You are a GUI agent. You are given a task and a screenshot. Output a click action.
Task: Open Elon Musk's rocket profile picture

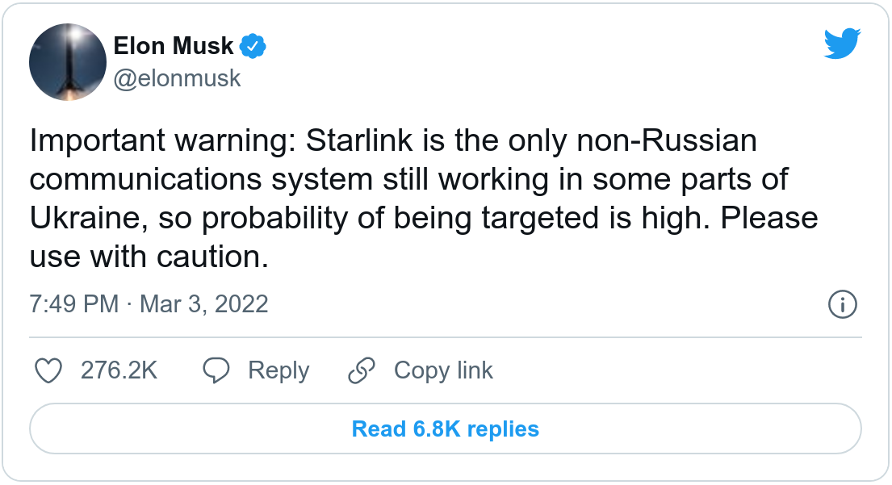tap(68, 62)
